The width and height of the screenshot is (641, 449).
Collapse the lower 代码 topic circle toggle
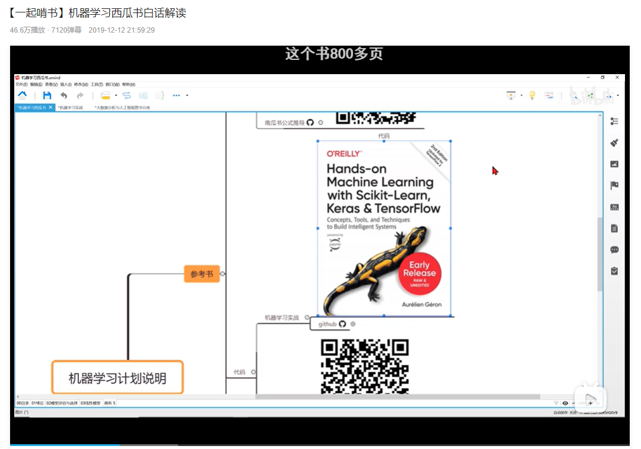pos(253,372)
